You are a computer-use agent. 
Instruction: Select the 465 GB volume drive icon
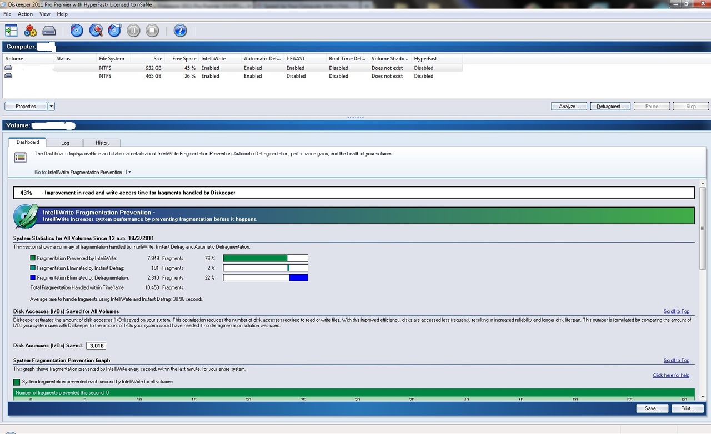(8, 76)
